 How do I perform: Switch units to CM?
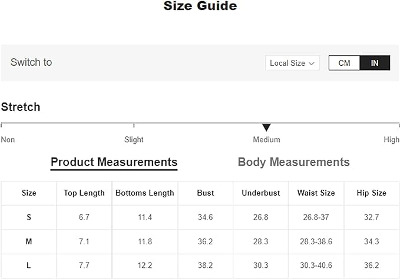(344, 63)
